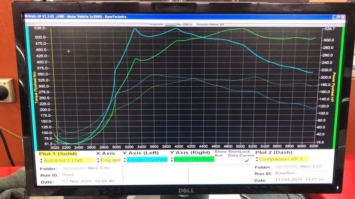
Task: Click the Run ID field showing BaseRun
Action: pos(302,173)
